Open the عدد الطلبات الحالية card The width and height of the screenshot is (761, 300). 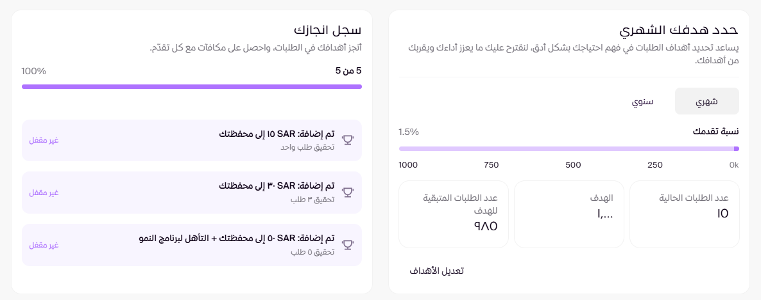point(684,214)
